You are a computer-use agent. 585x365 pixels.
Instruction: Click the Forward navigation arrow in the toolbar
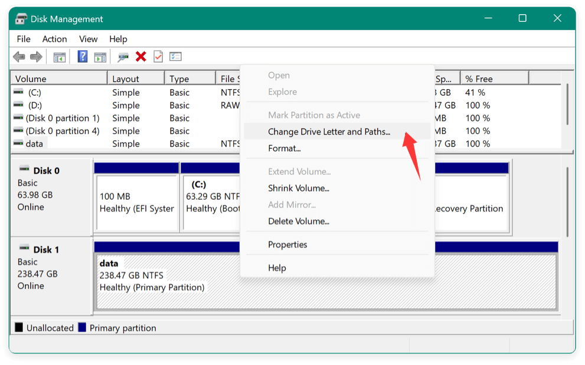(37, 56)
